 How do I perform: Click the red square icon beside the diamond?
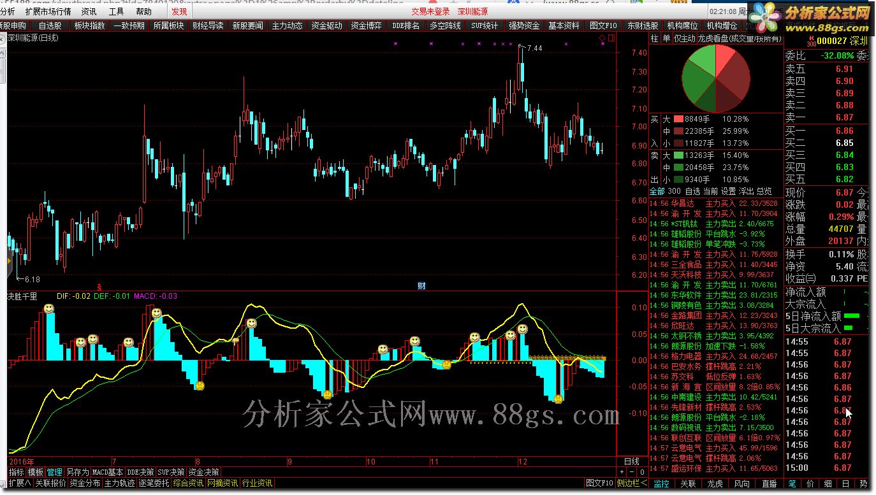[611, 38]
